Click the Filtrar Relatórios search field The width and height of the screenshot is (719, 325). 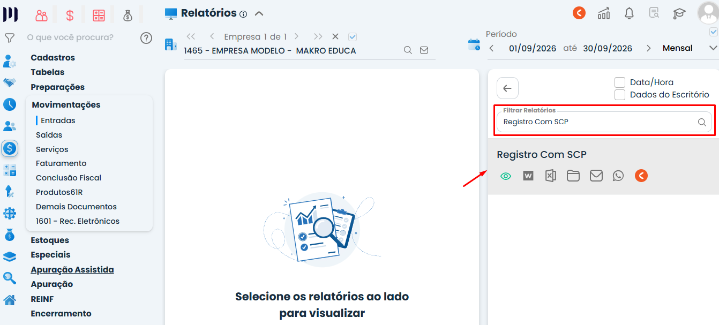point(604,122)
